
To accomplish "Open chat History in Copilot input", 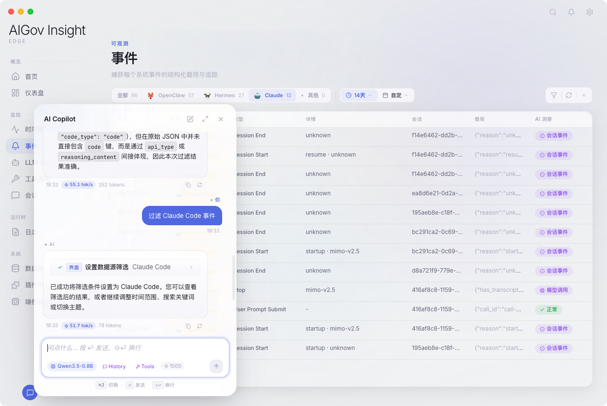I will [114, 366].
